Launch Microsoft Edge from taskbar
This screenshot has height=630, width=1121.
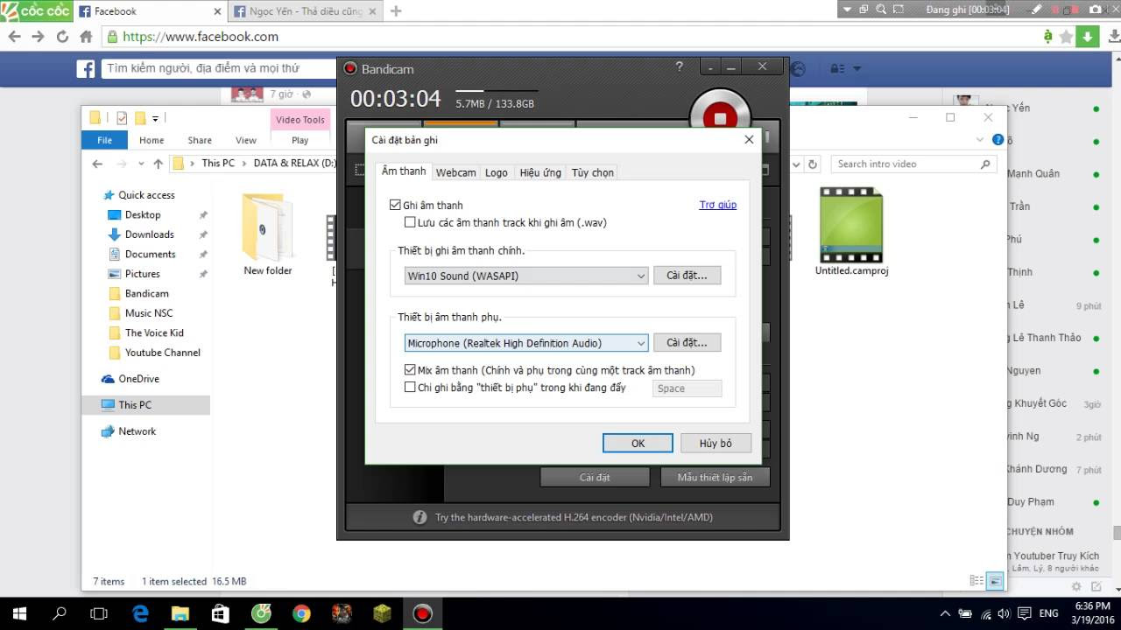[x=140, y=613]
